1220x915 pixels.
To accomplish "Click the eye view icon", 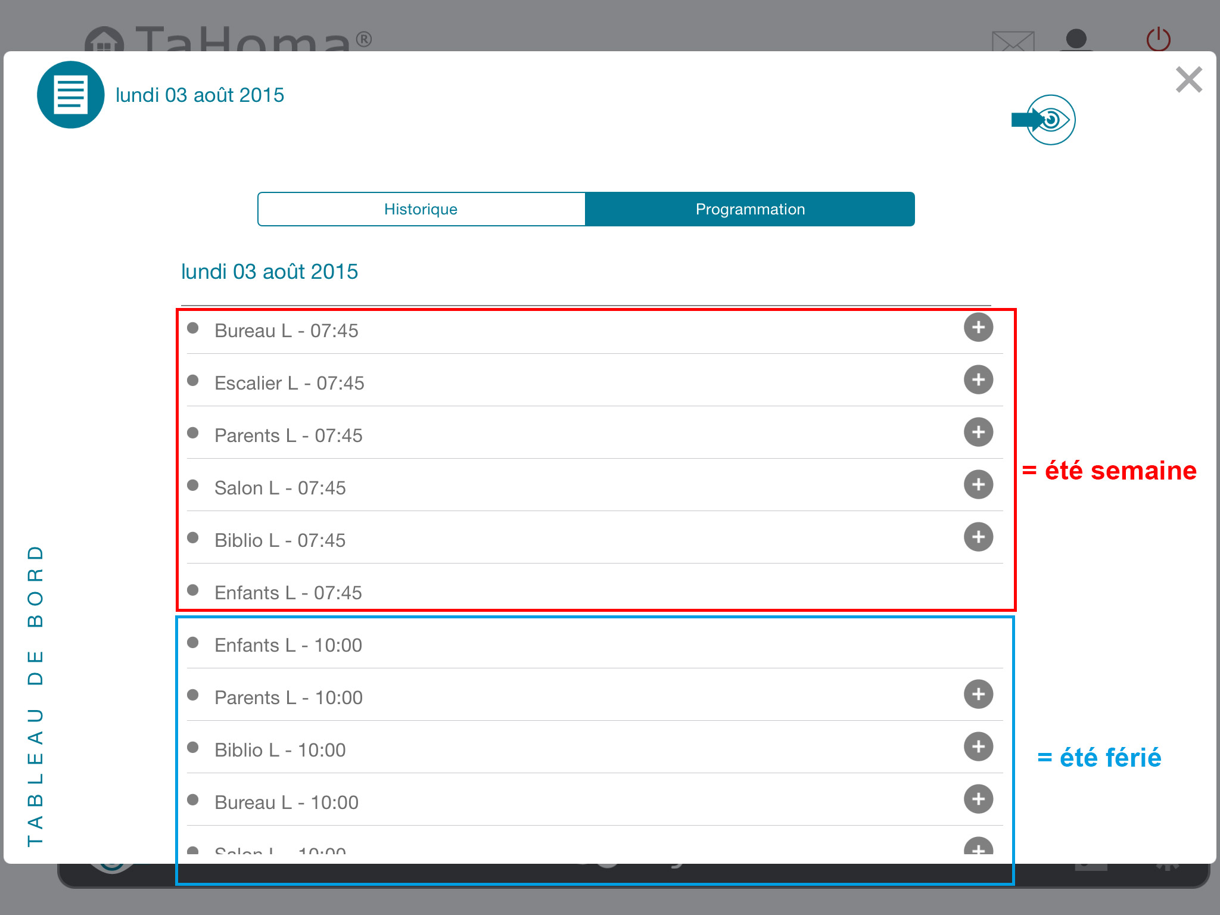I will [1050, 120].
